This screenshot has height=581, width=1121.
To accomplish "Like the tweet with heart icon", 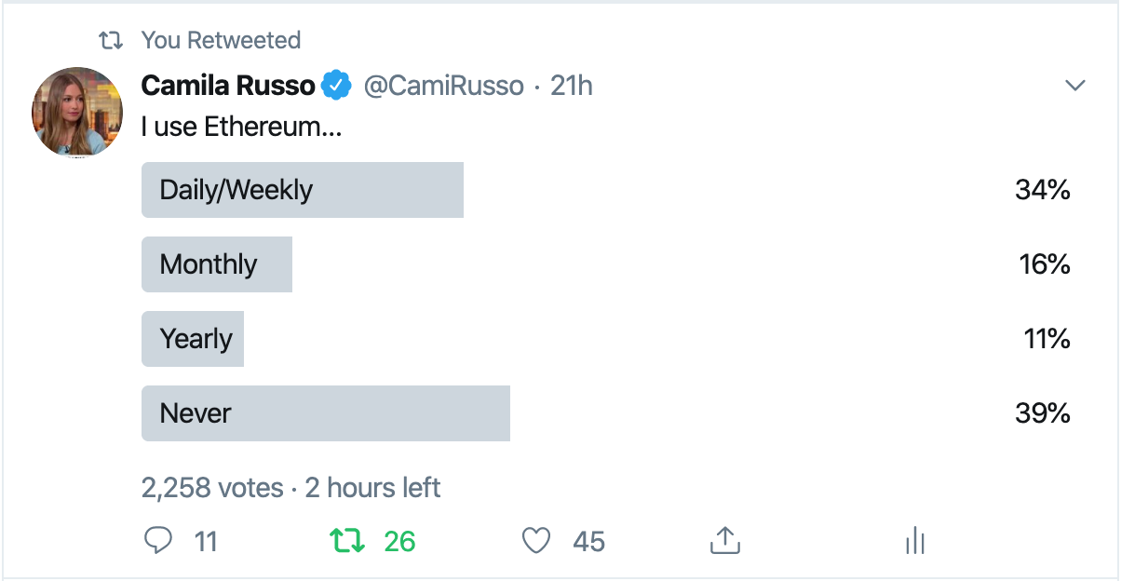I will coord(535,541).
